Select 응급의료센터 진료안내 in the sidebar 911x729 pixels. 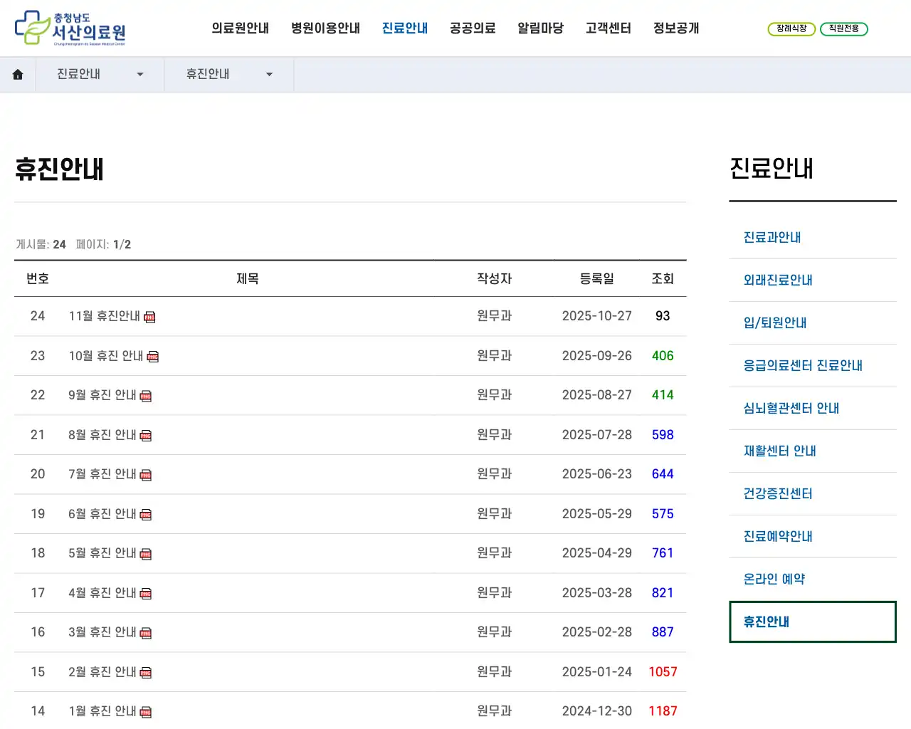click(802, 365)
